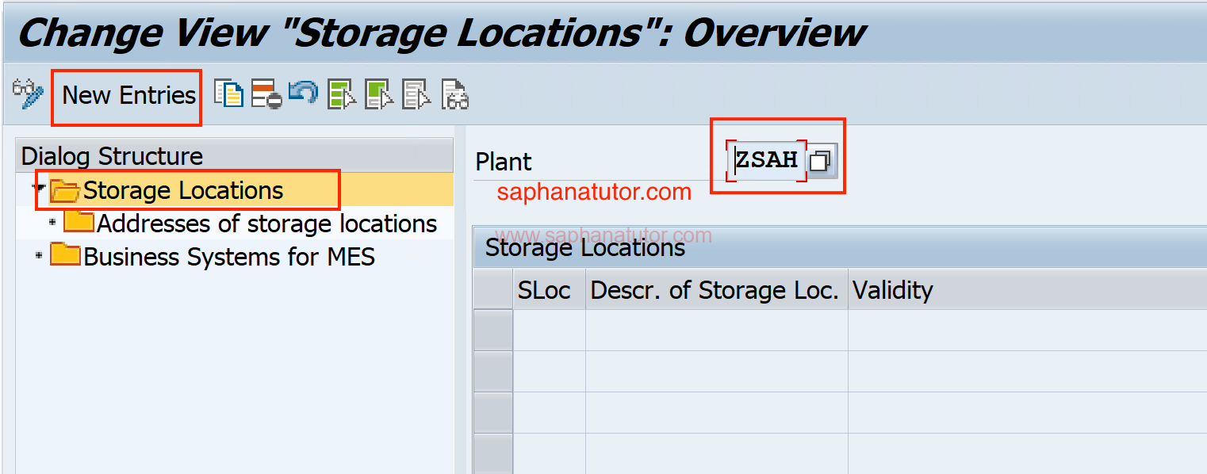The width and height of the screenshot is (1207, 474).
Task: Click the Validity column header
Action: [x=1027, y=290]
